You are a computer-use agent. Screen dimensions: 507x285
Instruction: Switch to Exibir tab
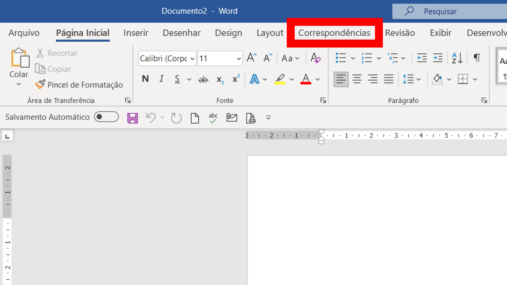441,33
